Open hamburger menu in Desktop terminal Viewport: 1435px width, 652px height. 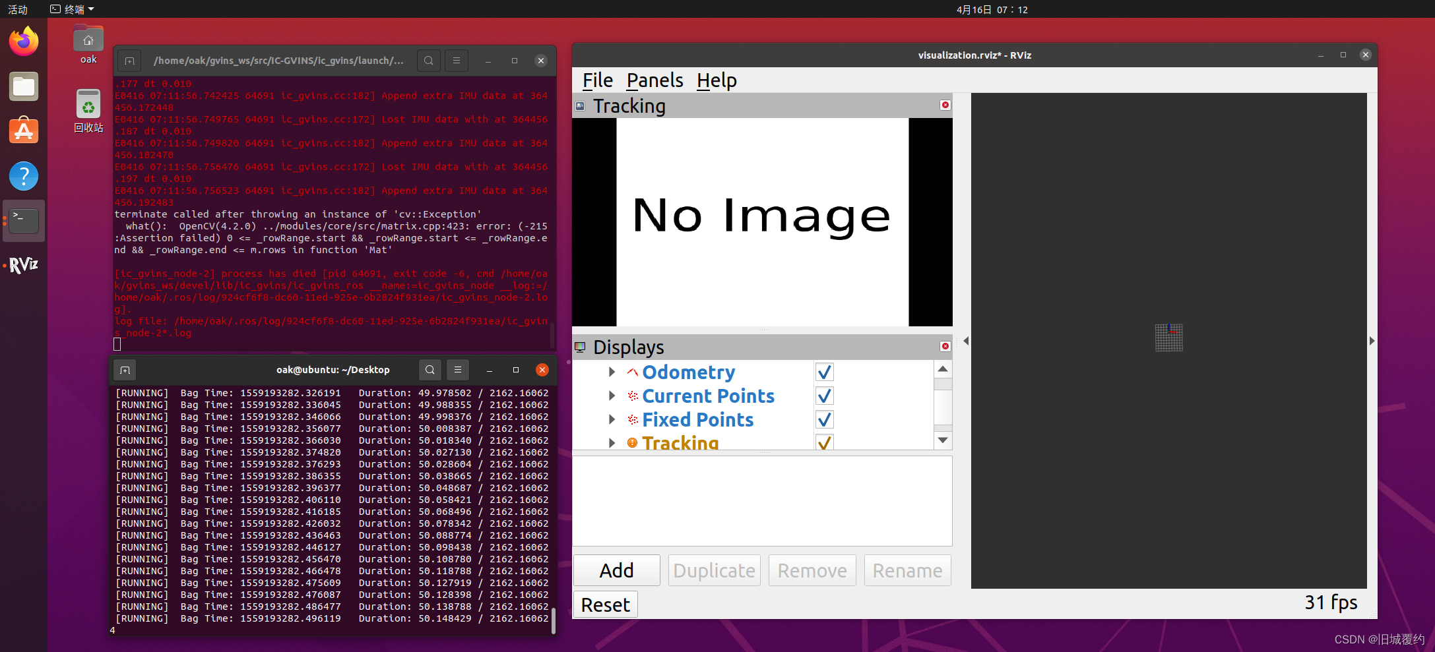coord(458,370)
